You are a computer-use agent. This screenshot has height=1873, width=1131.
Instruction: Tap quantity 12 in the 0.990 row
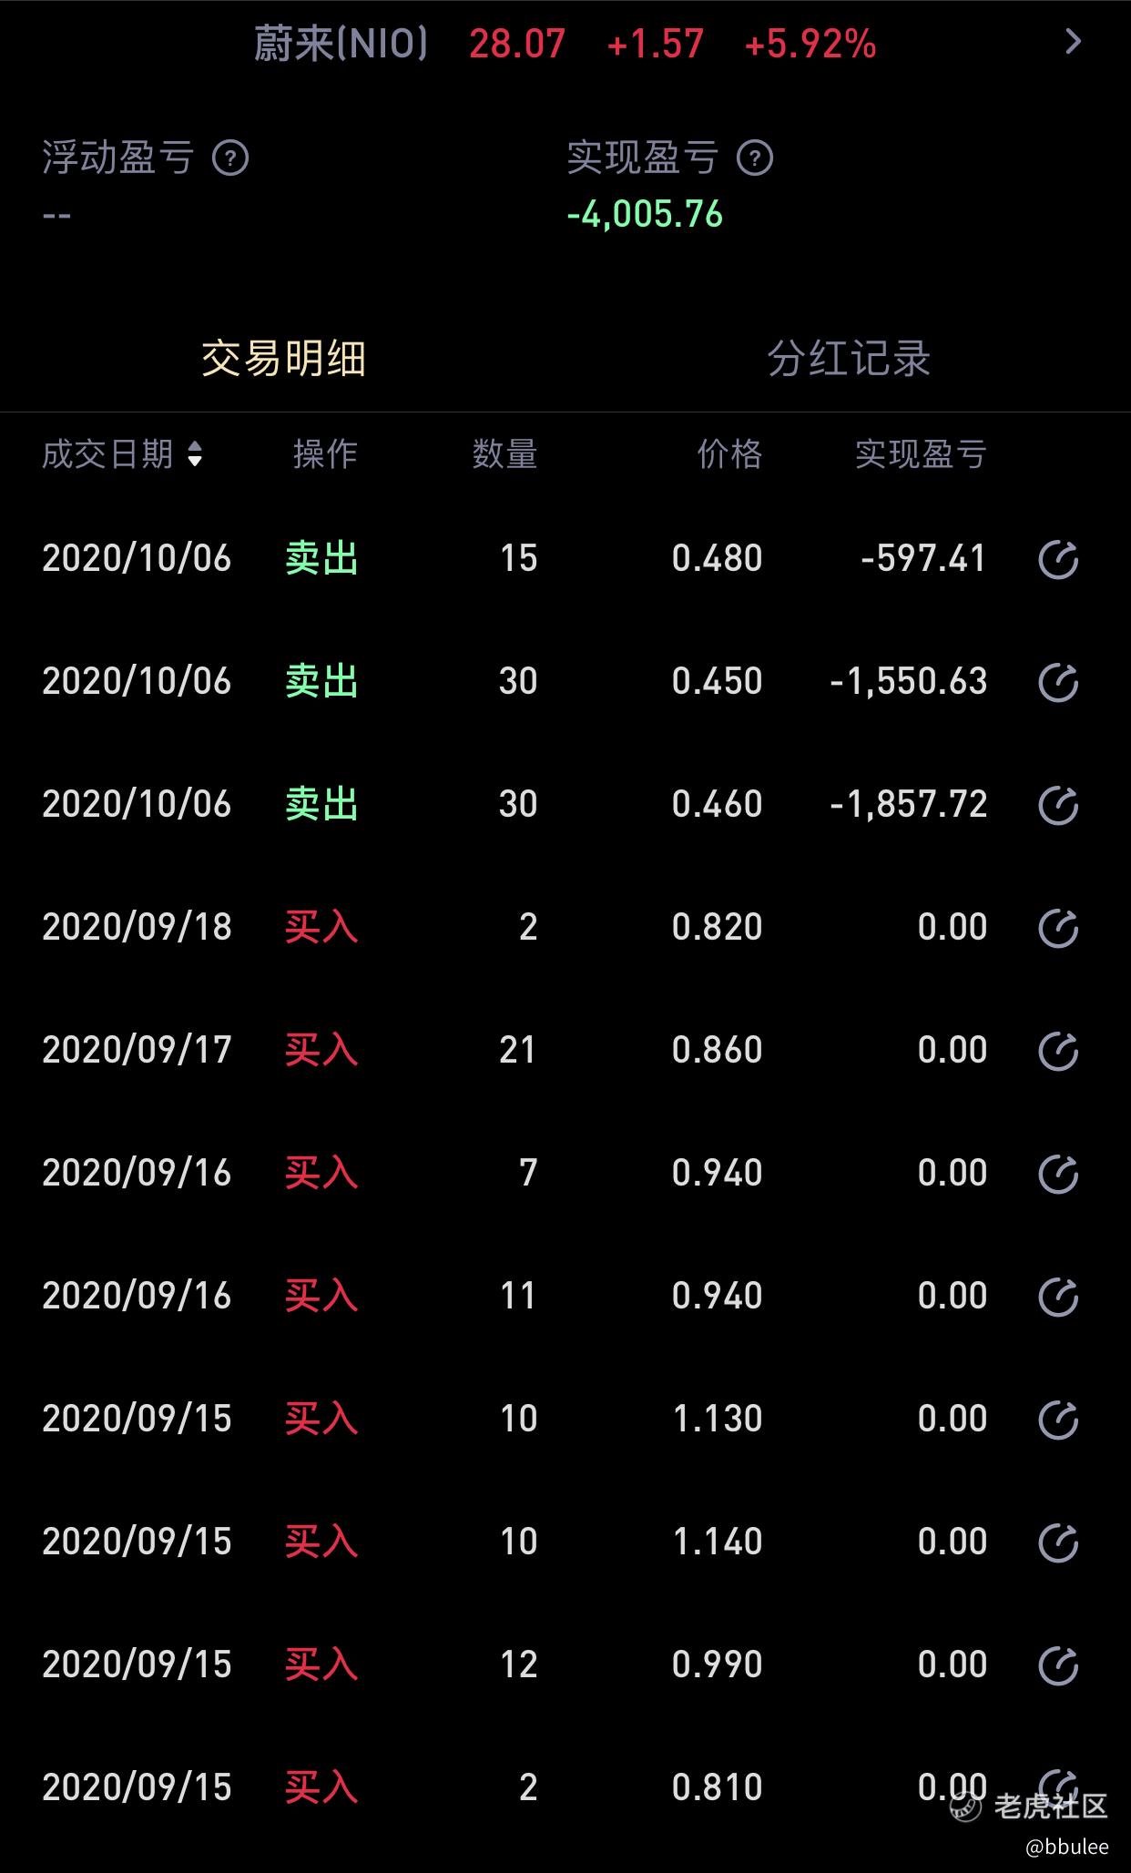[x=519, y=1664]
